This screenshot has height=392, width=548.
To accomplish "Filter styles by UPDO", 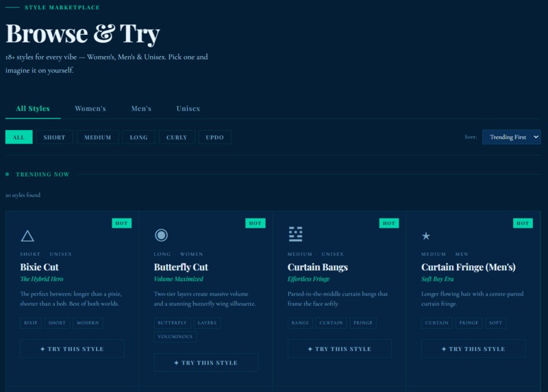I will pyautogui.click(x=214, y=138).
